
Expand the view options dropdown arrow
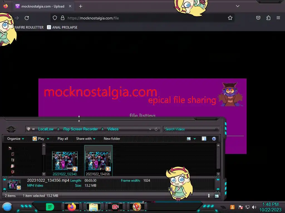click(x=195, y=139)
